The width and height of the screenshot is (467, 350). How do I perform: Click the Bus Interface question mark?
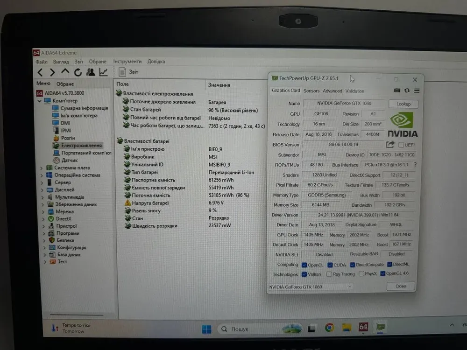(415, 165)
